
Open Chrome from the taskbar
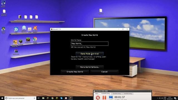pos(52,98)
